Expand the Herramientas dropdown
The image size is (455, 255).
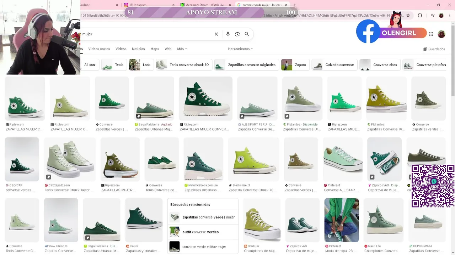(x=240, y=49)
